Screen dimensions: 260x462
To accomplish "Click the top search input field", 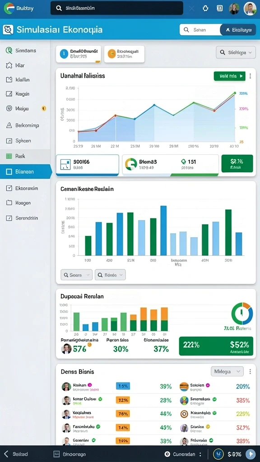I will (x=117, y=8).
